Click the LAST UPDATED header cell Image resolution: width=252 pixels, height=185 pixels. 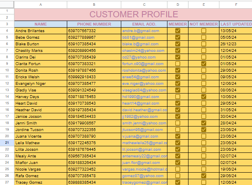click(x=236, y=24)
